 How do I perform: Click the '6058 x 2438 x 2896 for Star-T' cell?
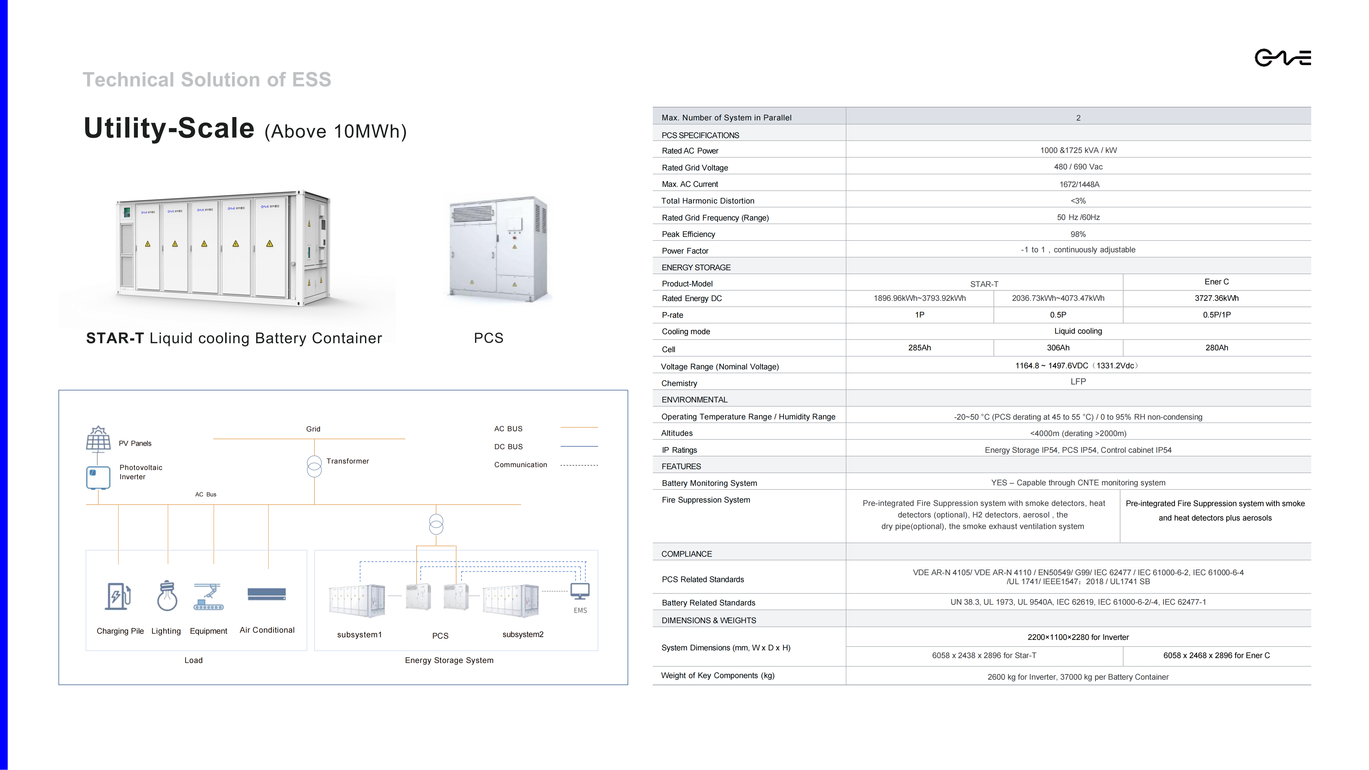click(x=984, y=656)
